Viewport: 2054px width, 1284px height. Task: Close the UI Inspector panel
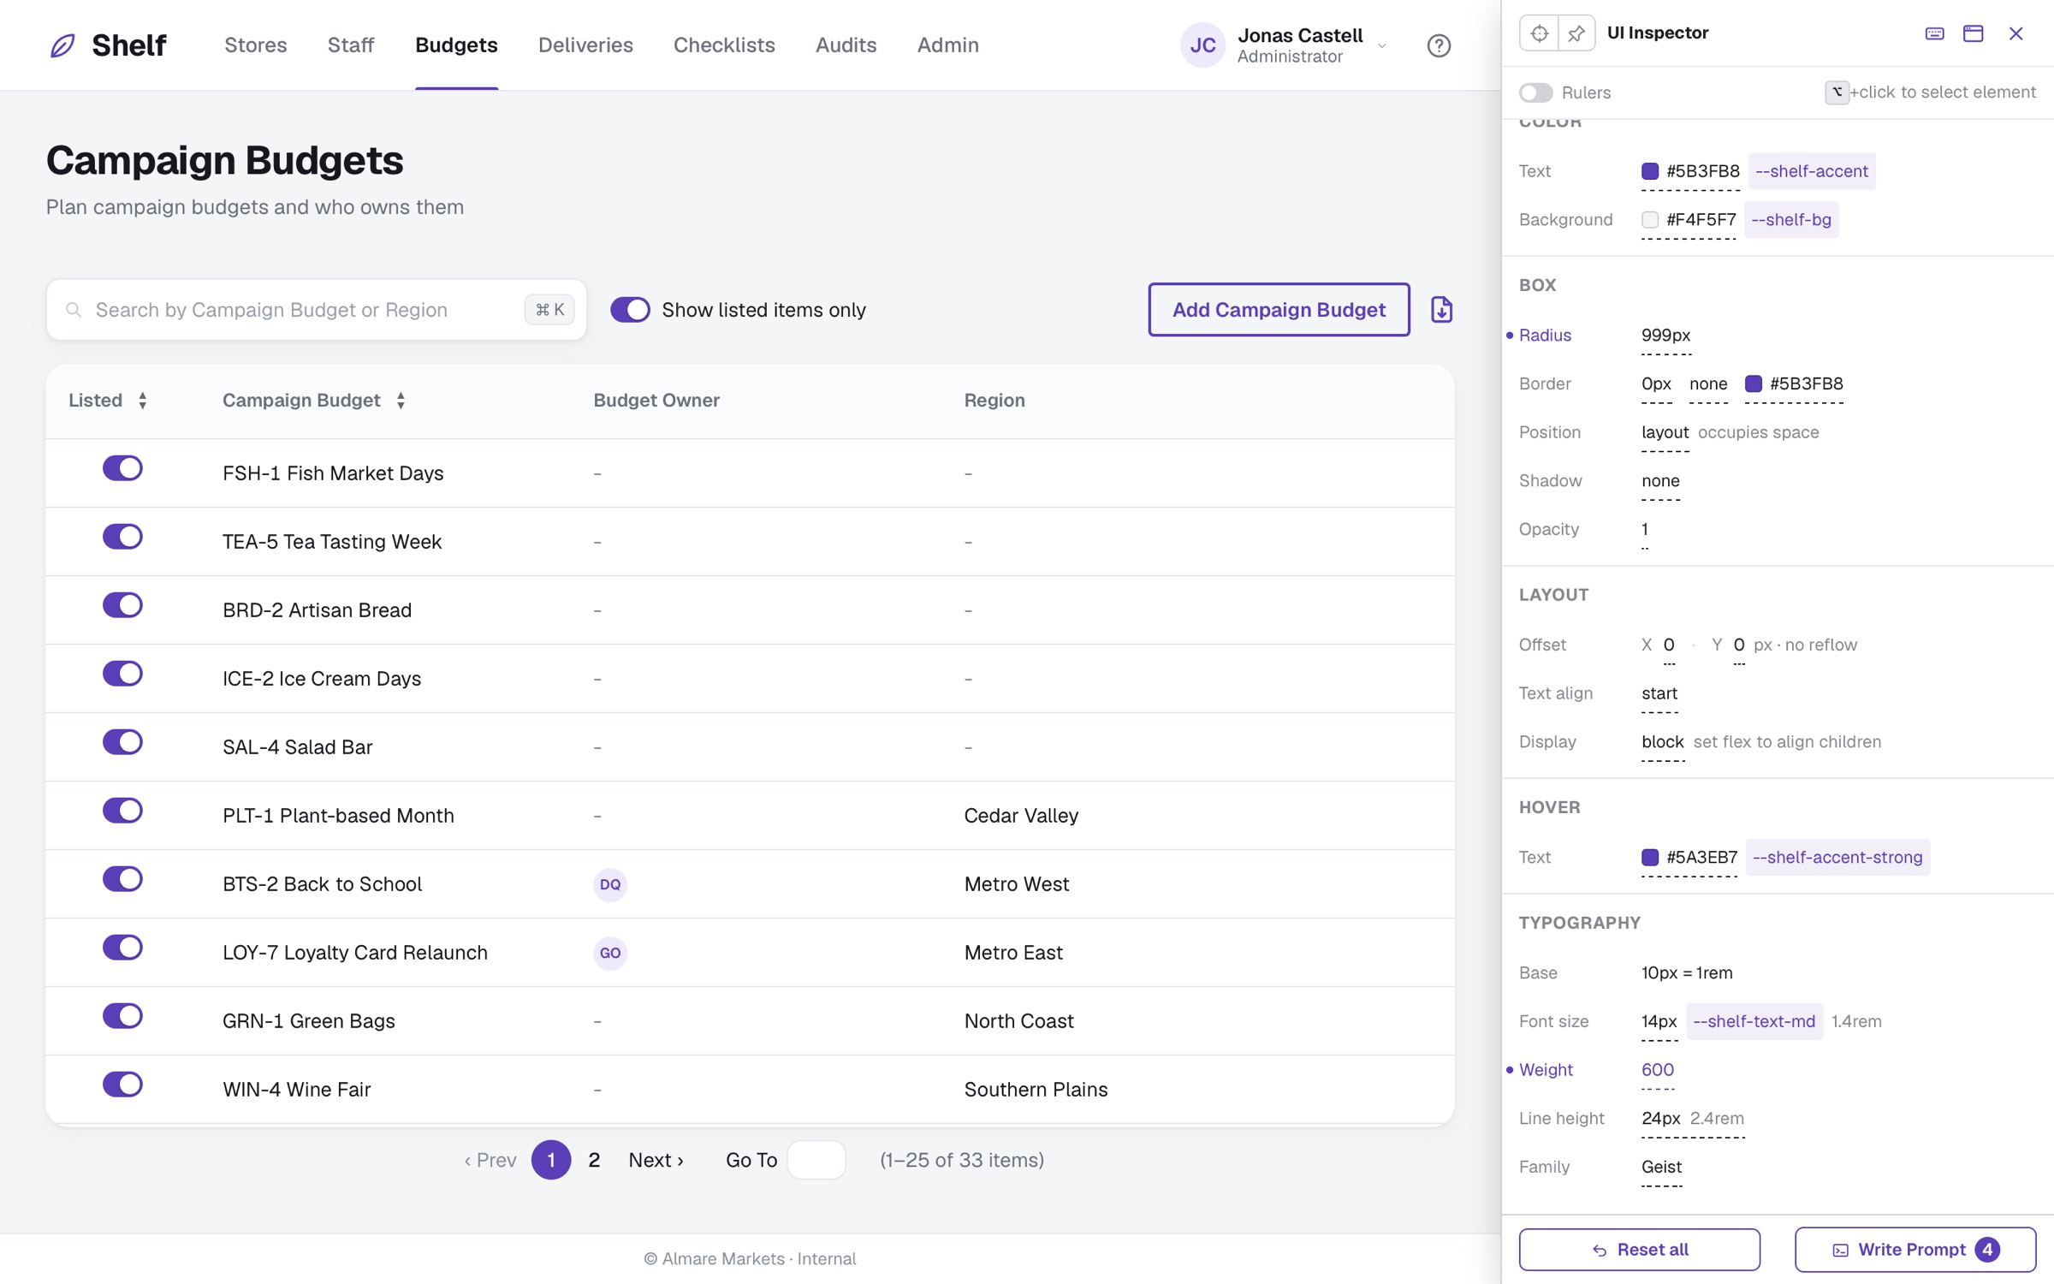coord(2015,33)
